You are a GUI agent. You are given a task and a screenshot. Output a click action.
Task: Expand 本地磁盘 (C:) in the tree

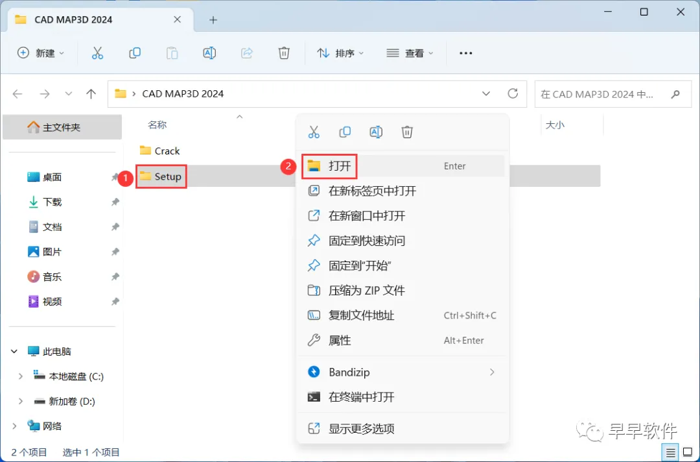tap(20, 376)
